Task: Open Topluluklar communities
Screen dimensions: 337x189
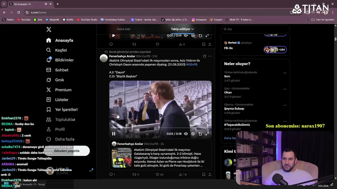Action: [x=61, y=119]
